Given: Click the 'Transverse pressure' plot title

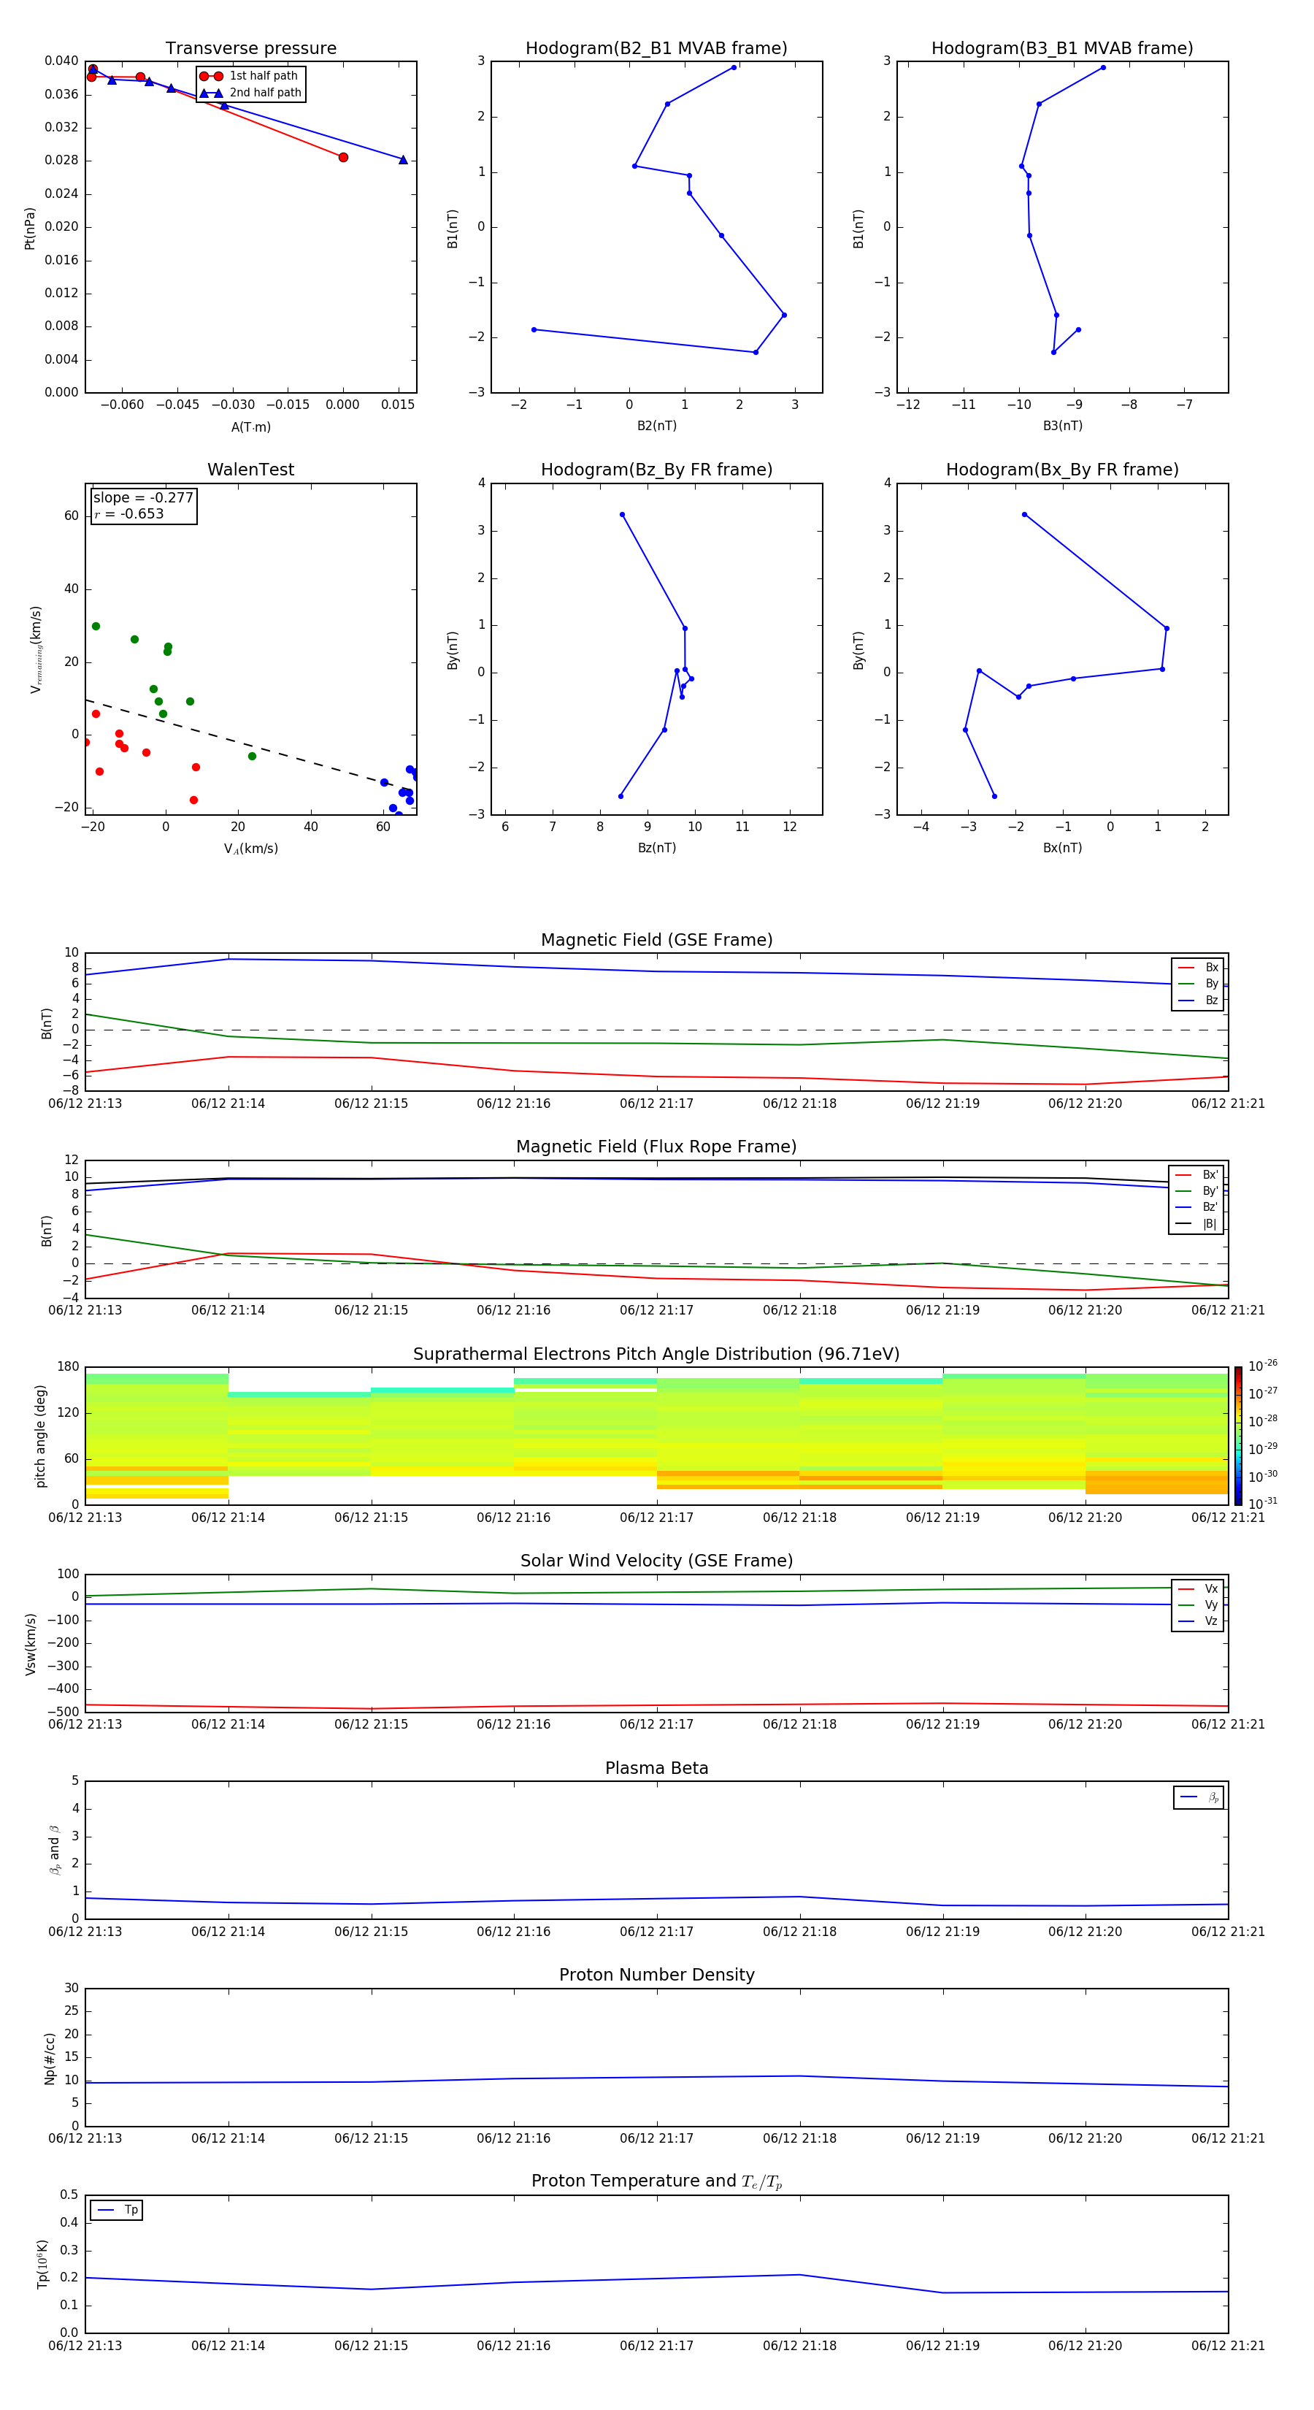Looking at the screenshot, I should [250, 49].
